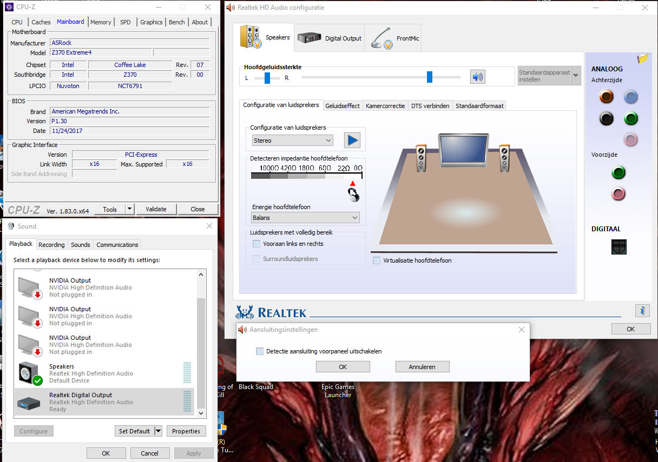
Task: Open the About tab in CPU-Z
Action: click(x=200, y=22)
